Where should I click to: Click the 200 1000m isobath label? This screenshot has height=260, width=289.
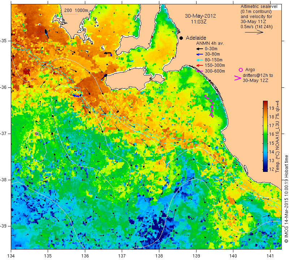(76, 10)
